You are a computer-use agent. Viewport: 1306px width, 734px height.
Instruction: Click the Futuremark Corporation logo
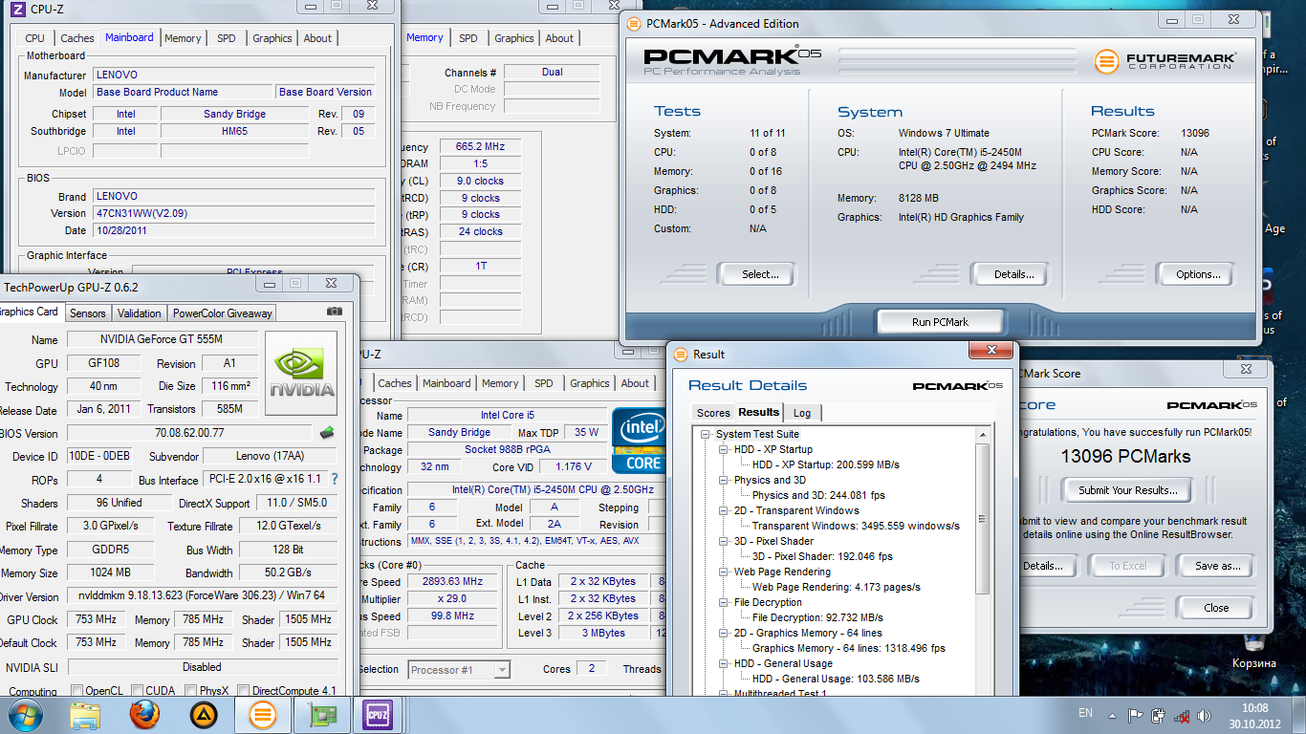(x=1165, y=62)
